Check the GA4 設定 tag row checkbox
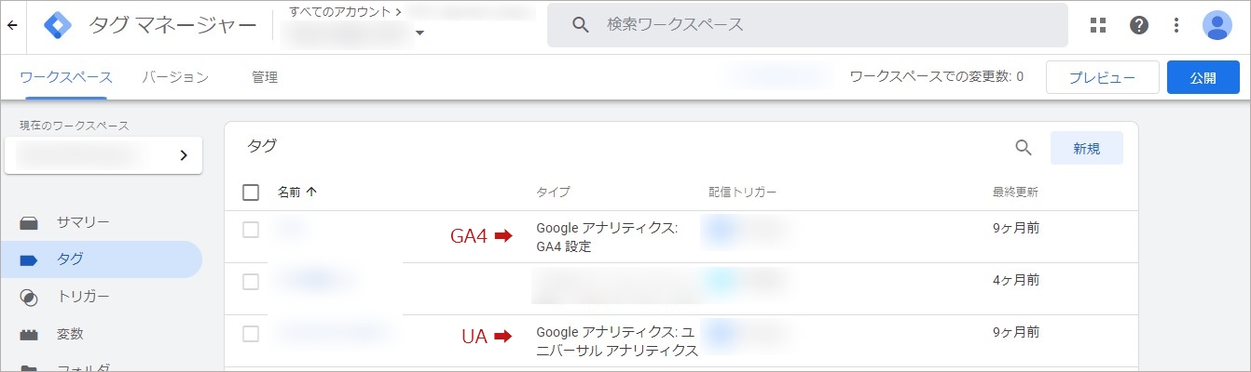The image size is (1251, 372). (x=251, y=230)
